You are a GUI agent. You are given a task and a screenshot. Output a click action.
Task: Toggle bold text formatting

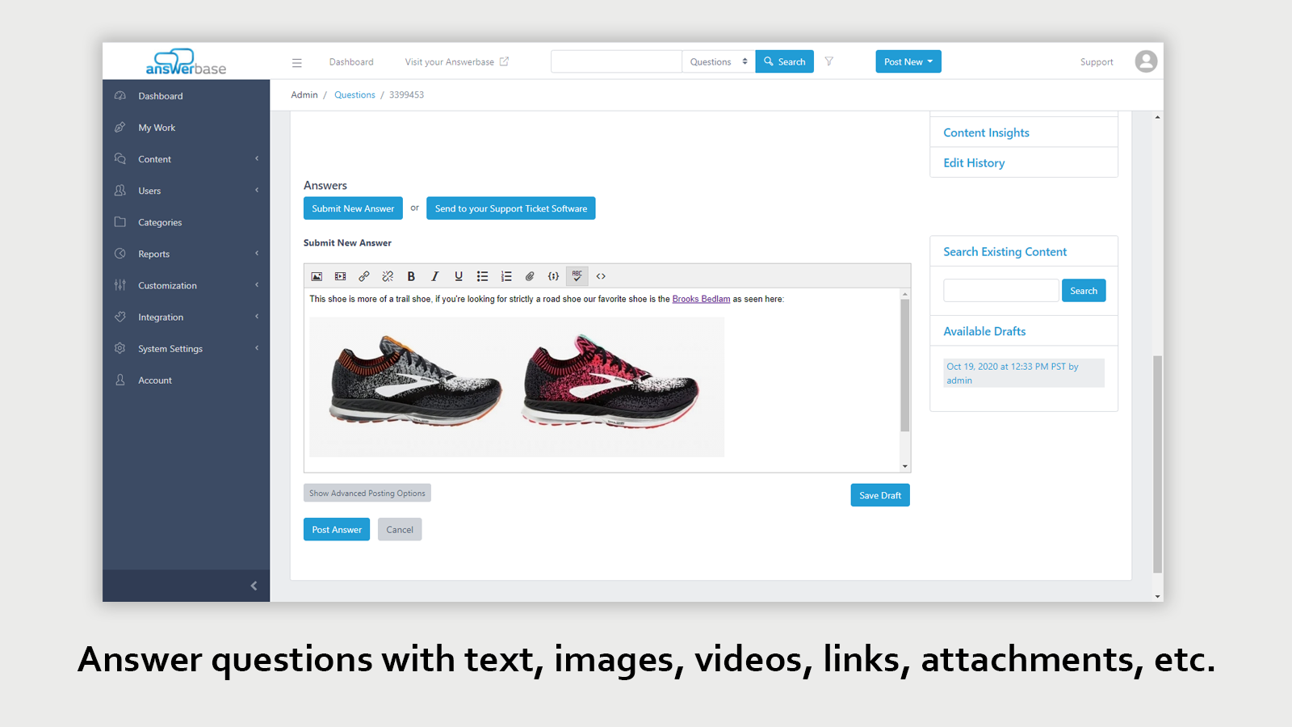pos(412,275)
